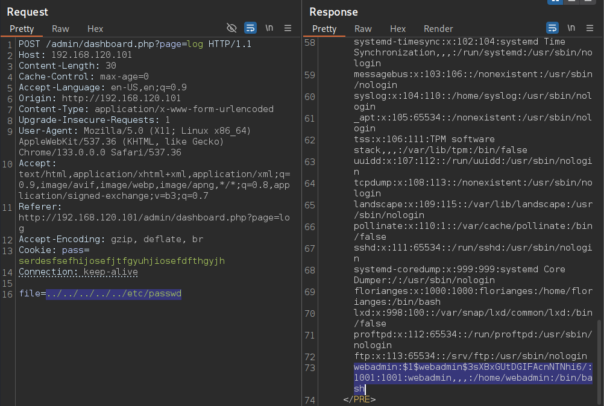Screen dimensions: 604x406
Task: Click the highlighted ../../../../../etc/passwd payload
Action: tap(114, 293)
